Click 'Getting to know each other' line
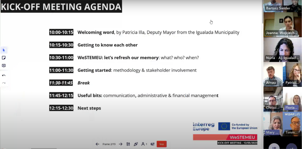Viewport: 302px width, 149px height. [x=108, y=45]
